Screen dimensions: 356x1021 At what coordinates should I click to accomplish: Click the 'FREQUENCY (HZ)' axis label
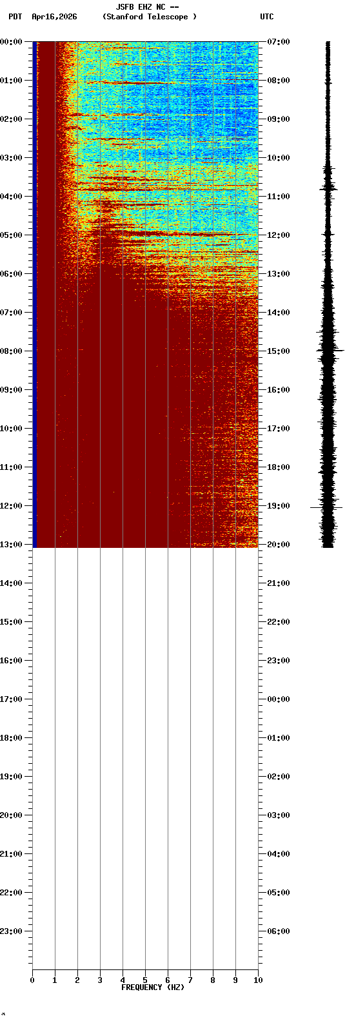click(153, 987)
